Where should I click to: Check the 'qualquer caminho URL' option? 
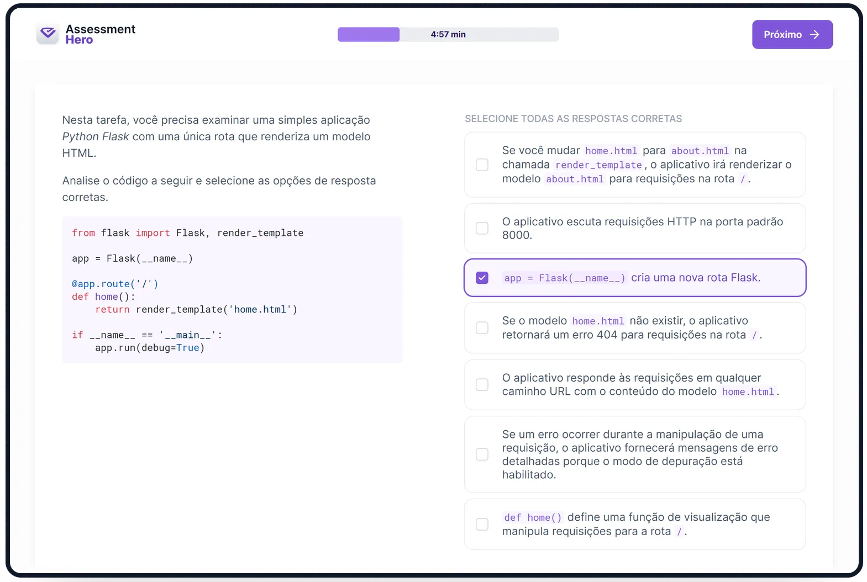[x=482, y=384]
